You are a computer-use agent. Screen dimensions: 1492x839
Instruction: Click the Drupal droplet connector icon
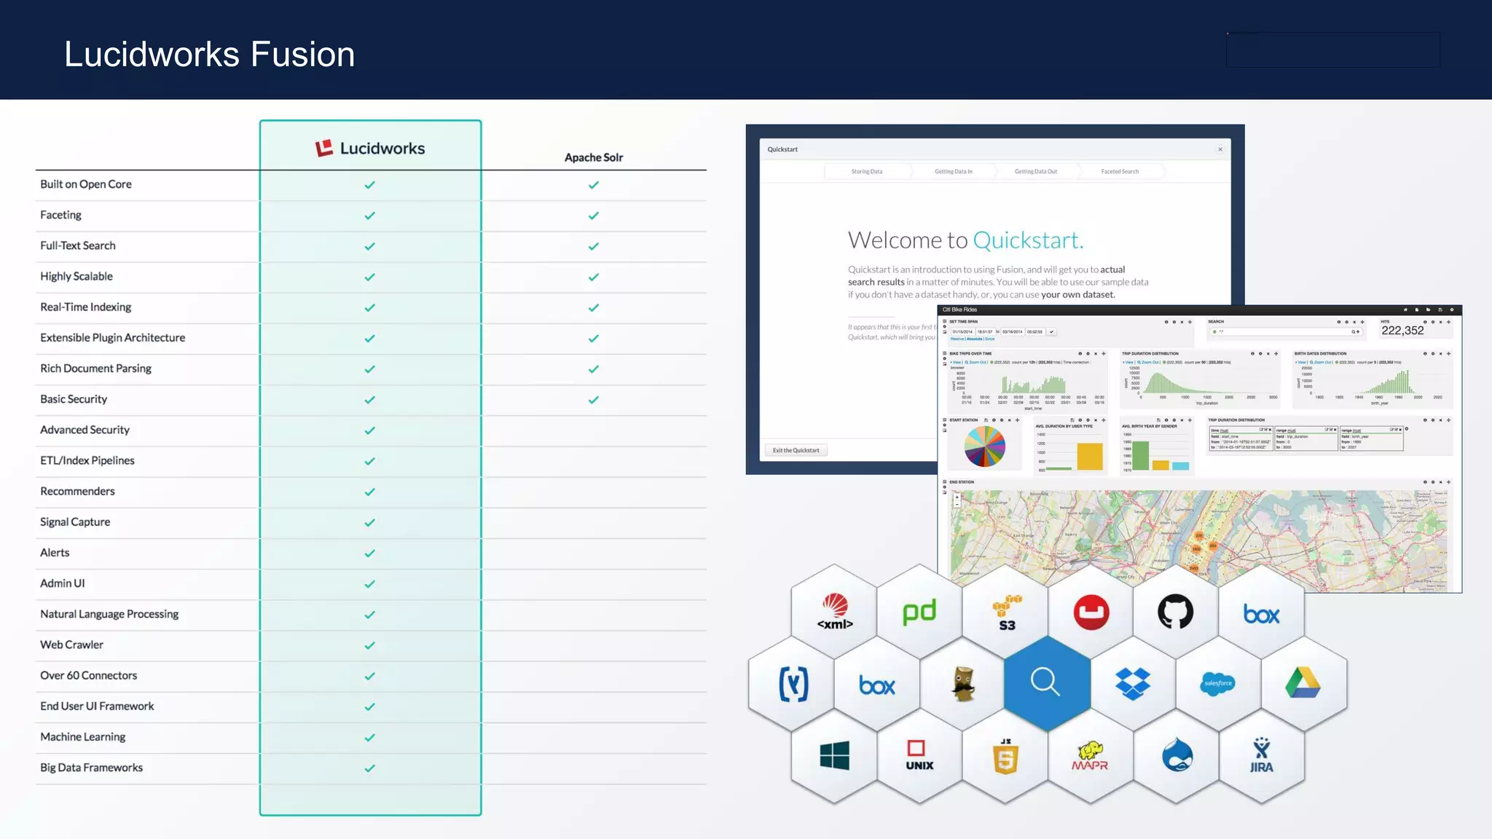pos(1177,756)
